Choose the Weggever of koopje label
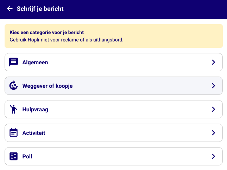This screenshot has width=227, height=170. coord(47,86)
